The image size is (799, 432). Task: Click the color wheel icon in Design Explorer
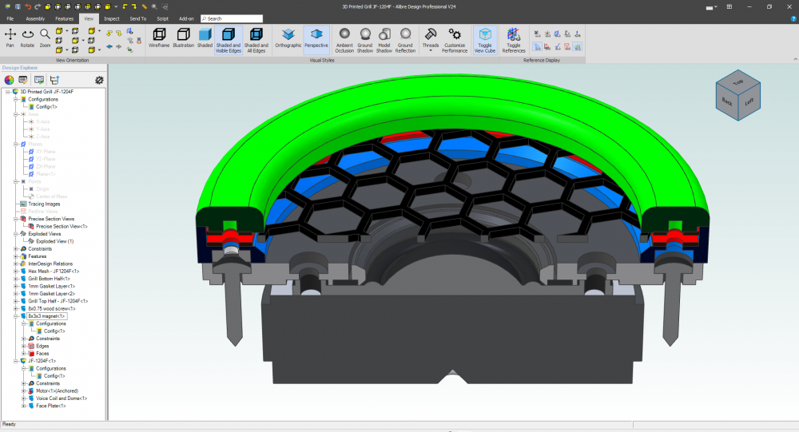[10, 80]
